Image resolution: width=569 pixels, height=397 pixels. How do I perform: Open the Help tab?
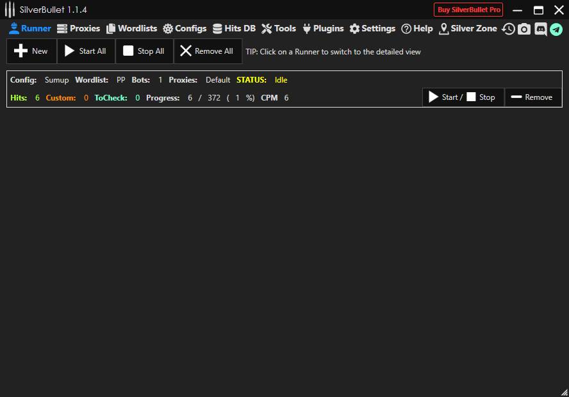coord(417,28)
